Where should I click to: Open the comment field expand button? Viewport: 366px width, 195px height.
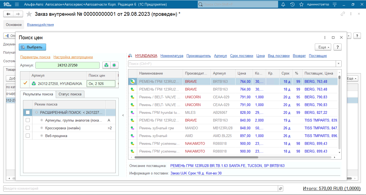point(281,189)
